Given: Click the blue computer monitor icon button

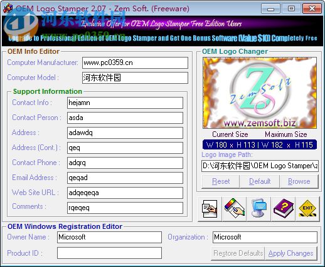Looking at the screenshot, I should click(x=259, y=209).
